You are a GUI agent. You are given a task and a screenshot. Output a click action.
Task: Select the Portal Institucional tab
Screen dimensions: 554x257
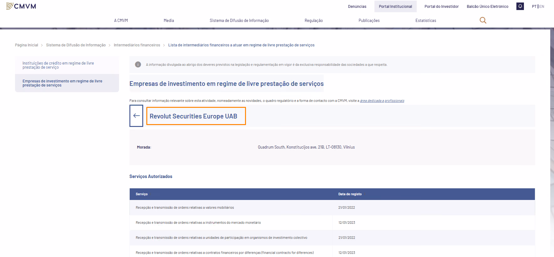(395, 7)
